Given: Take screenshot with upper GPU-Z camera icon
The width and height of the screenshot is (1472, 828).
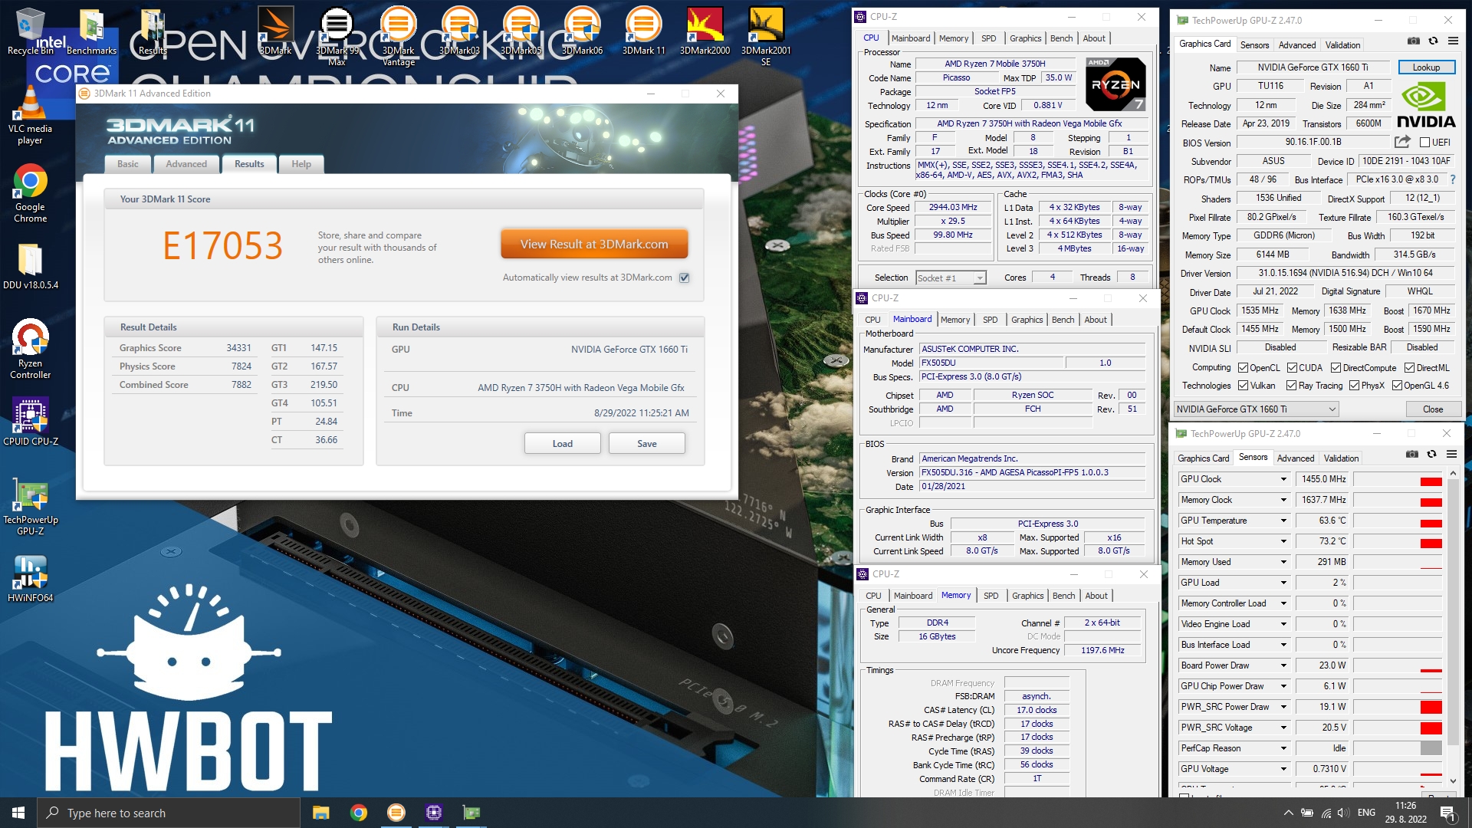Looking at the screenshot, I should (x=1413, y=41).
